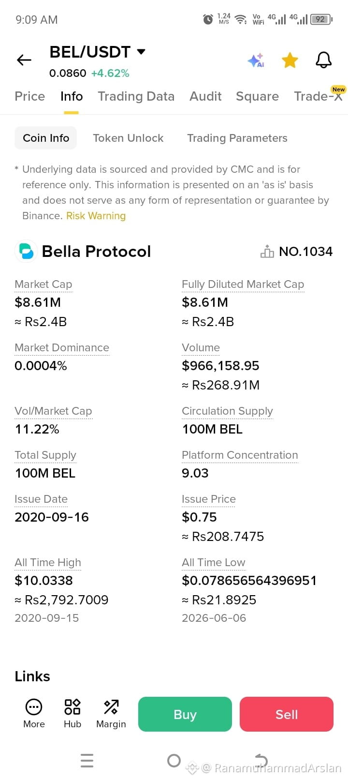This screenshot has height=780, width=348.
Task: Switch to the Trading Data tab
Action: pyautogui.click(x=136, y=96)
